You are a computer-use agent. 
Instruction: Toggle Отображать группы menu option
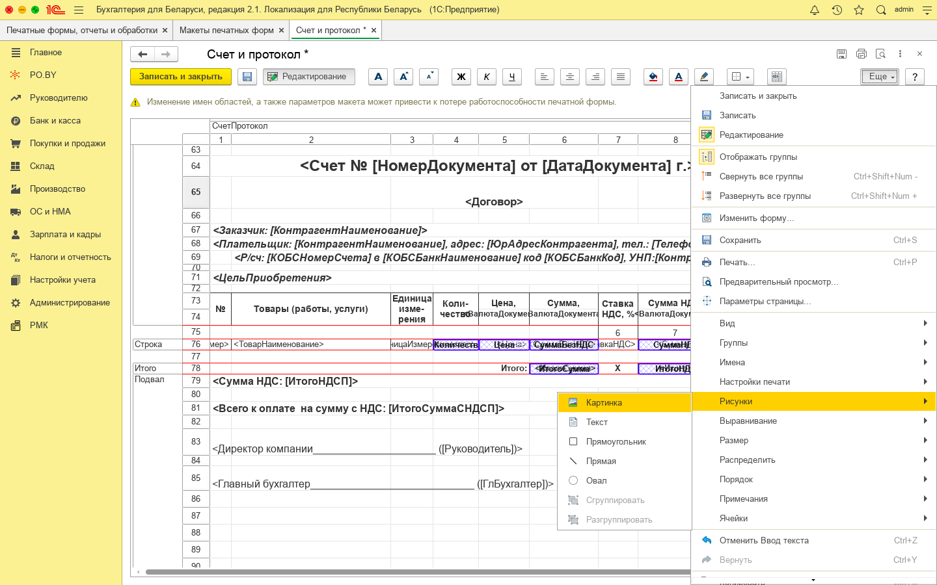[813, 157]
